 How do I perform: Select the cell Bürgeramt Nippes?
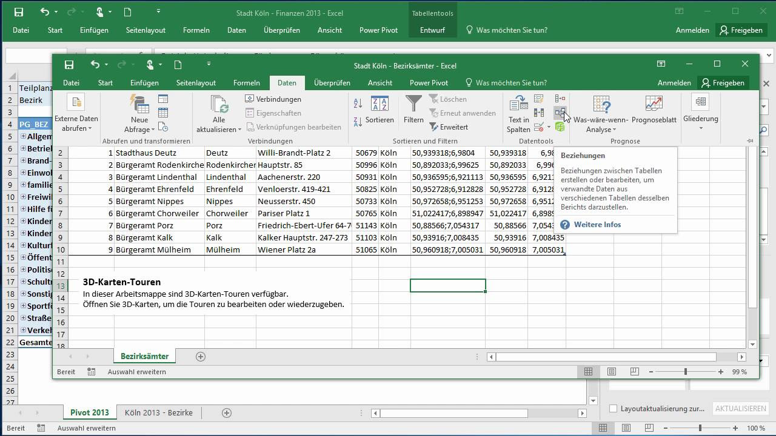tap(159, 201)
